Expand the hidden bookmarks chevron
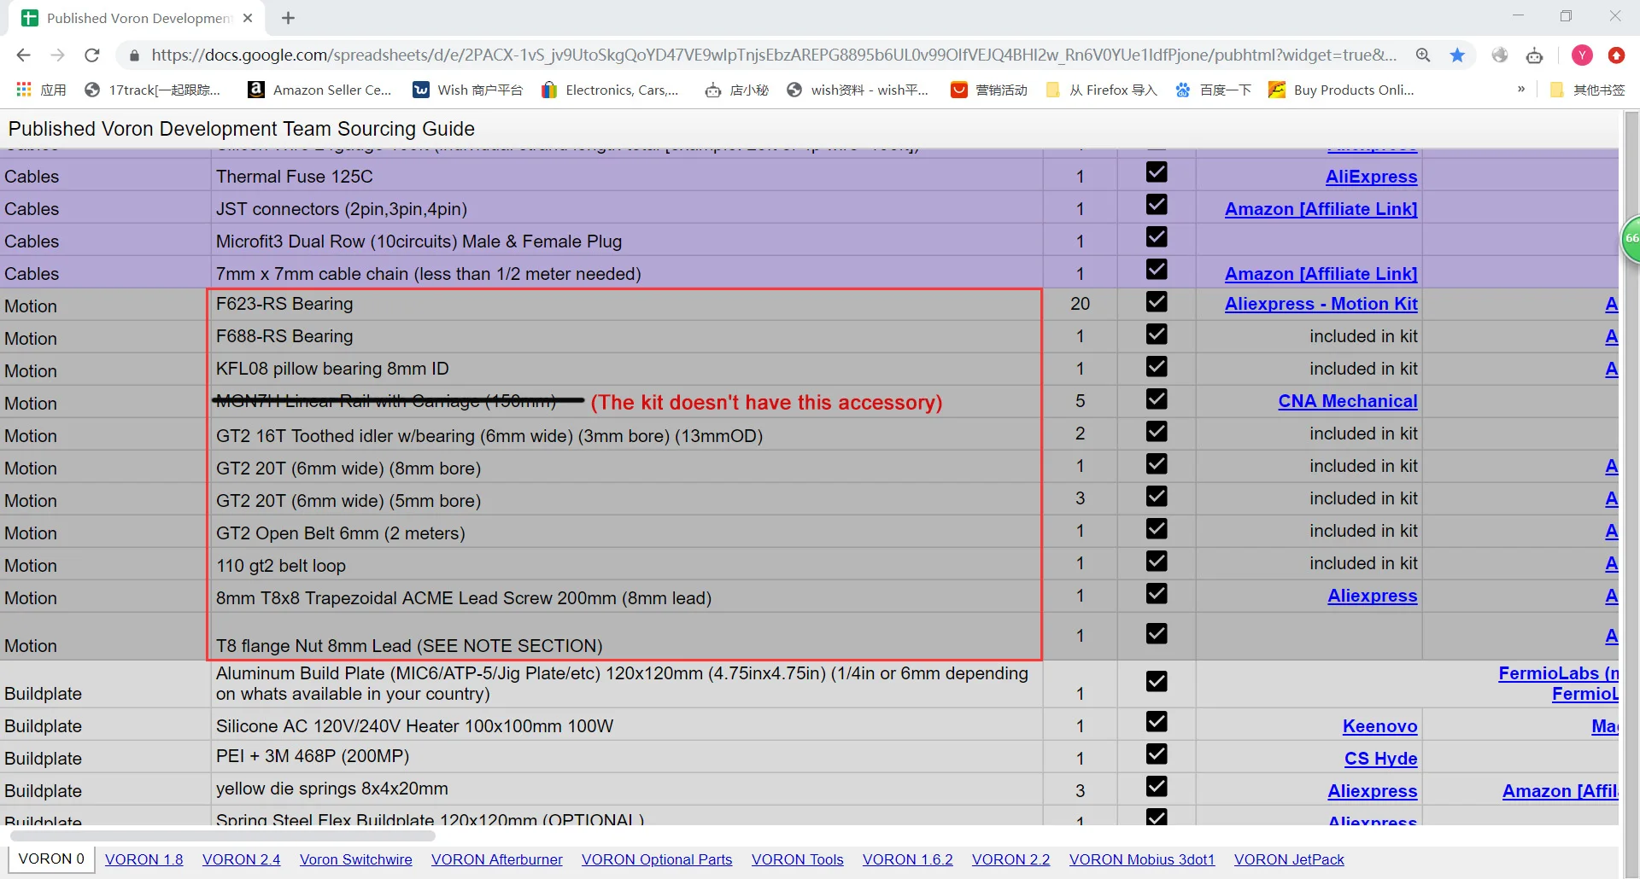 [x=1521, y=89]
